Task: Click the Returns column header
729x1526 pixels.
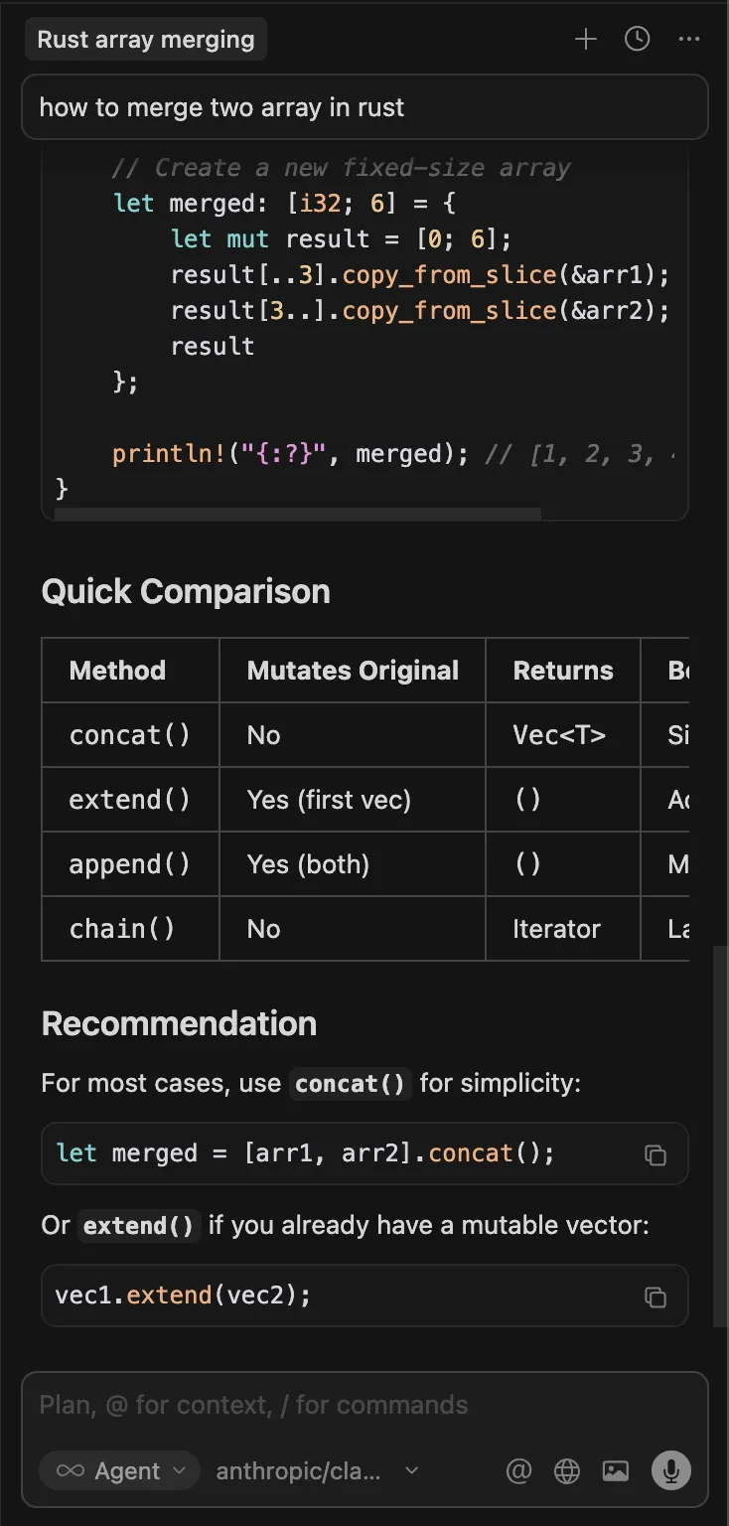Action: click(563, 671)
